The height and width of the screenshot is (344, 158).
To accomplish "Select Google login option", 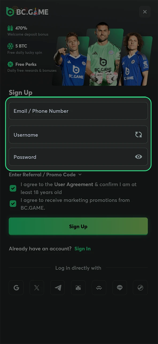I will (16, 288).
